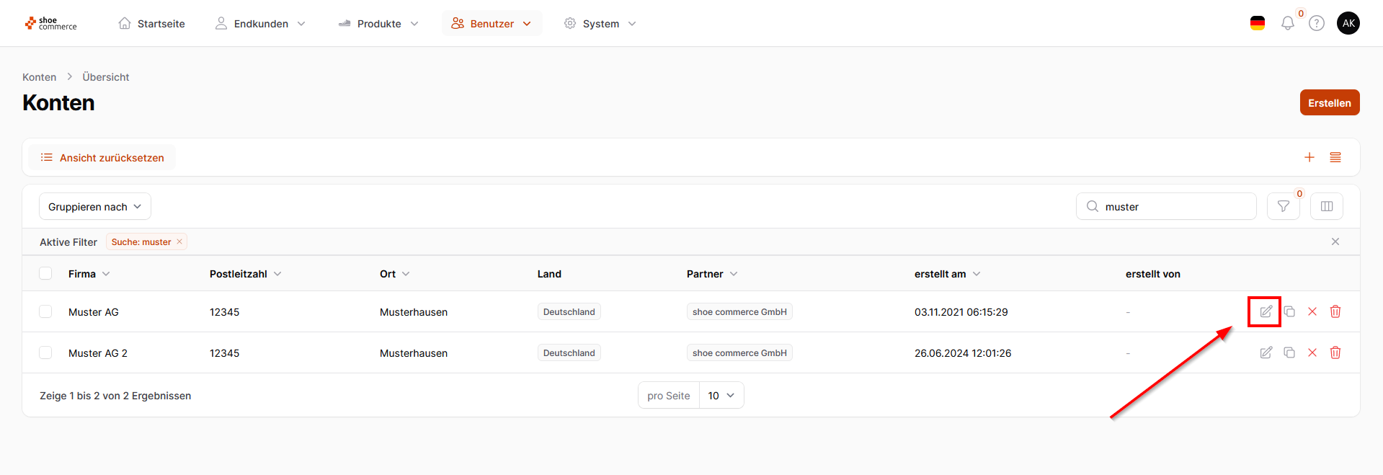Toggle the select-all header checkbox

coord(45,273)
